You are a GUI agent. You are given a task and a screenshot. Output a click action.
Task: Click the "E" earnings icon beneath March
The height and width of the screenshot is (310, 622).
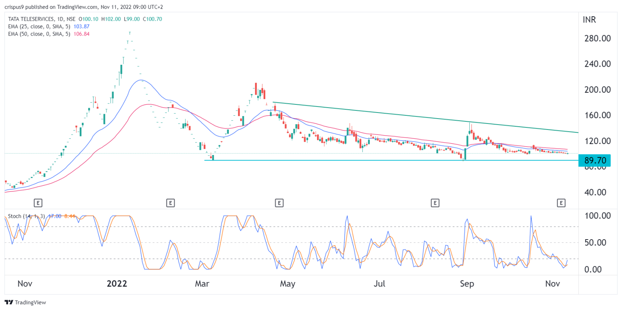pyautogui.click(x=171, y=203)
